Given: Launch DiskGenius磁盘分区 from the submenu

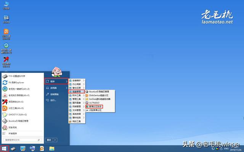Looking at the screenshot, I should 100,95.
